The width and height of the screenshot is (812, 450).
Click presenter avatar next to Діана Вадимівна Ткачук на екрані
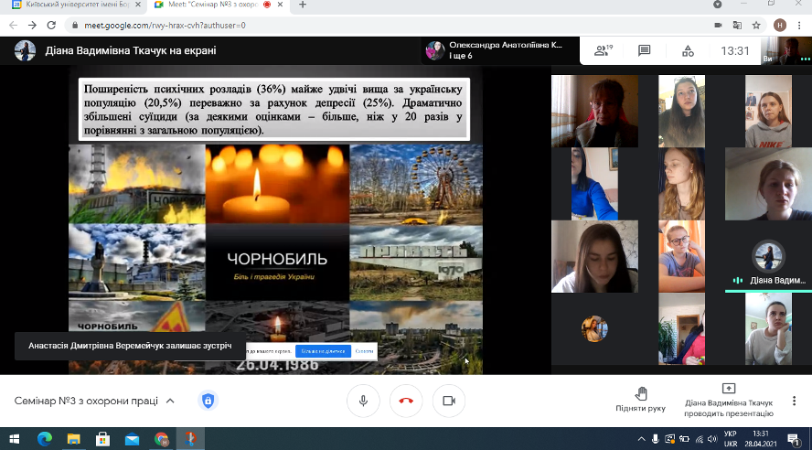point(25,50)
